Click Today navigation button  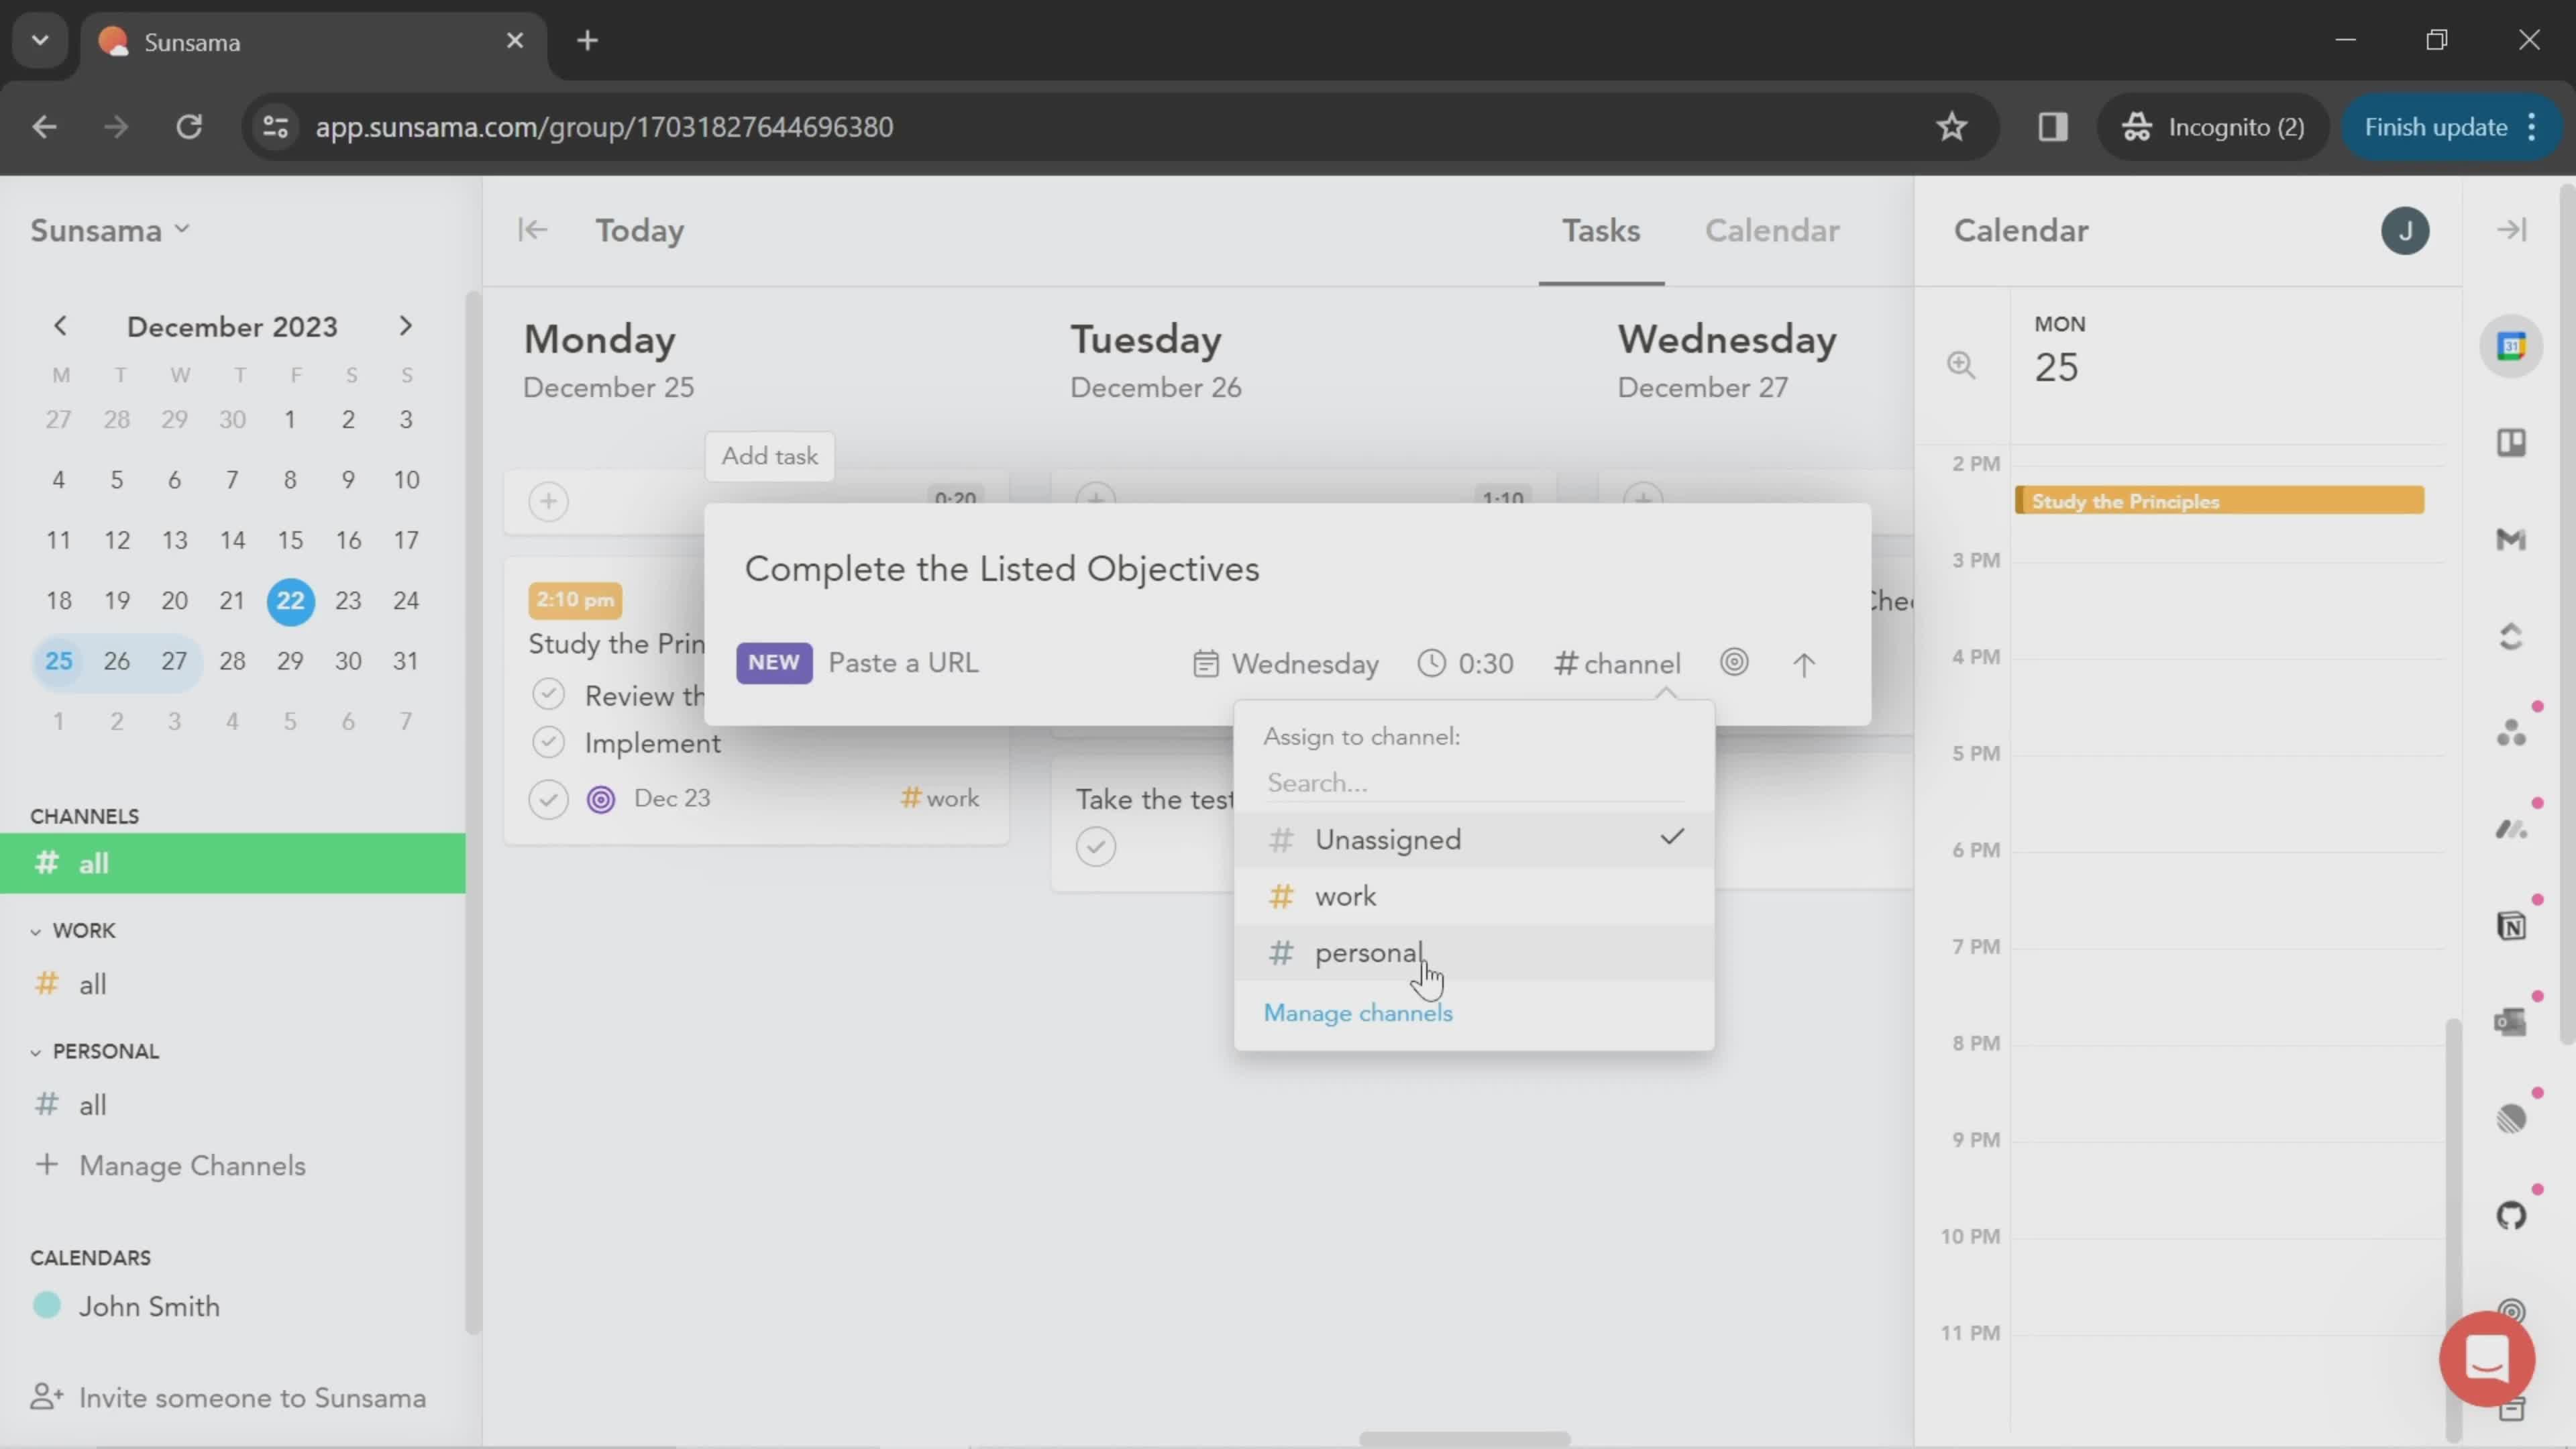pyautogui.click(x=641, y=230)
